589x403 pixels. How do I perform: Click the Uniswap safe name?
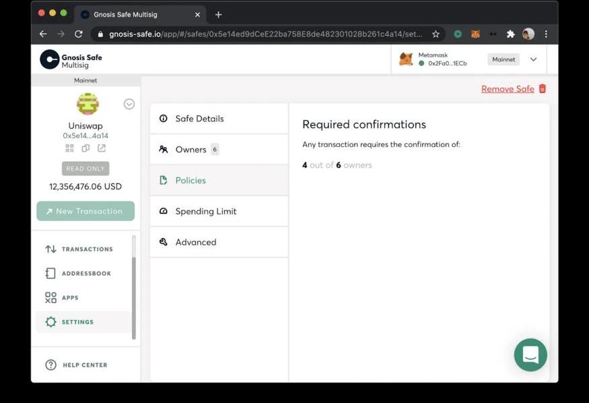click(85, 125)
